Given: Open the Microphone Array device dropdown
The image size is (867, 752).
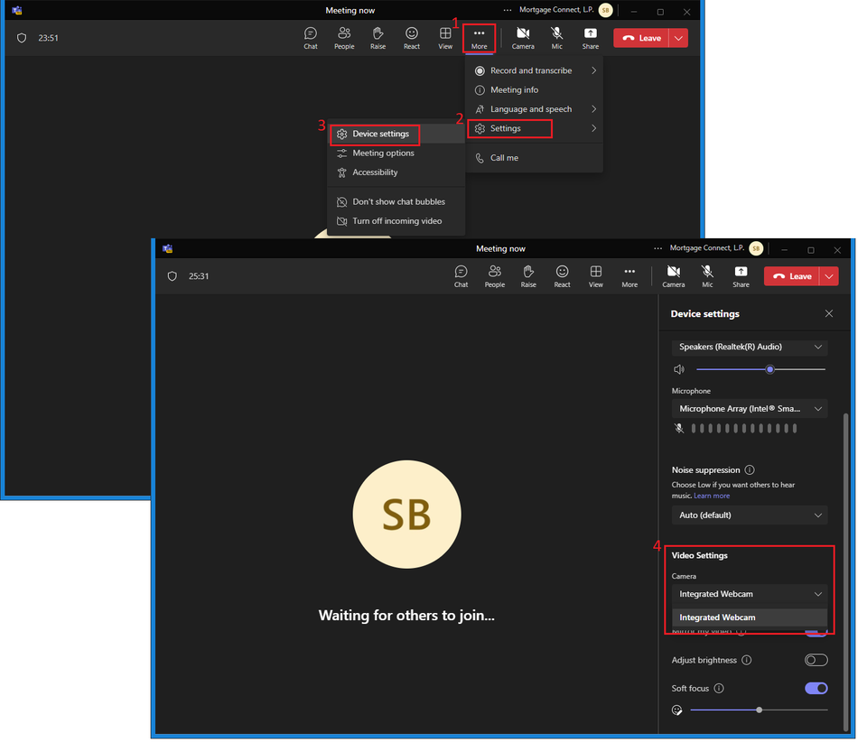Looking at the screenshot, I should (x=750, y=409).
